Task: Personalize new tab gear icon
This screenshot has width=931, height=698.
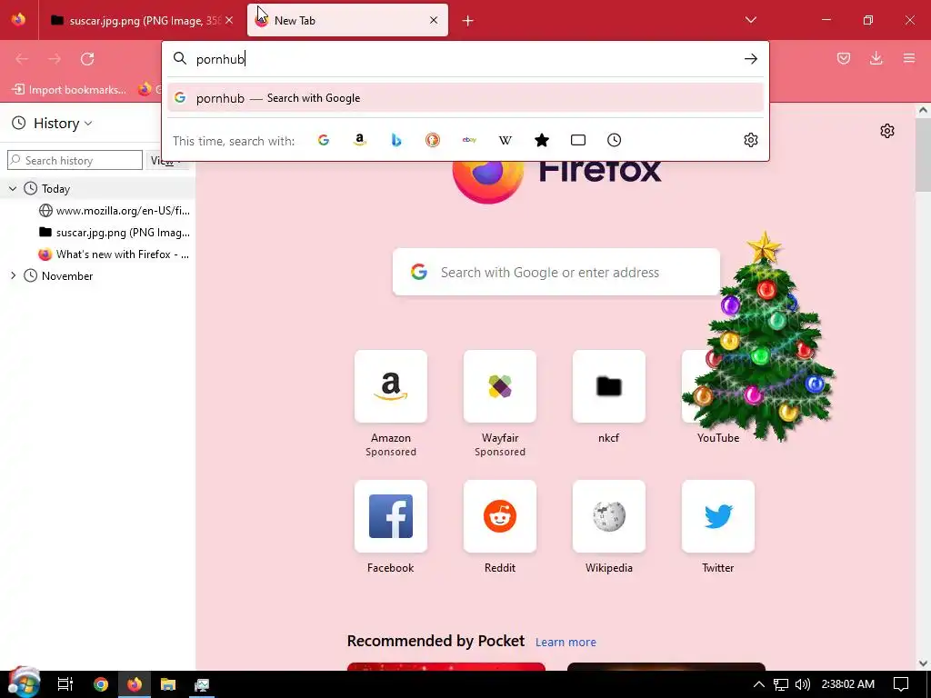Action: pos(887,131)
